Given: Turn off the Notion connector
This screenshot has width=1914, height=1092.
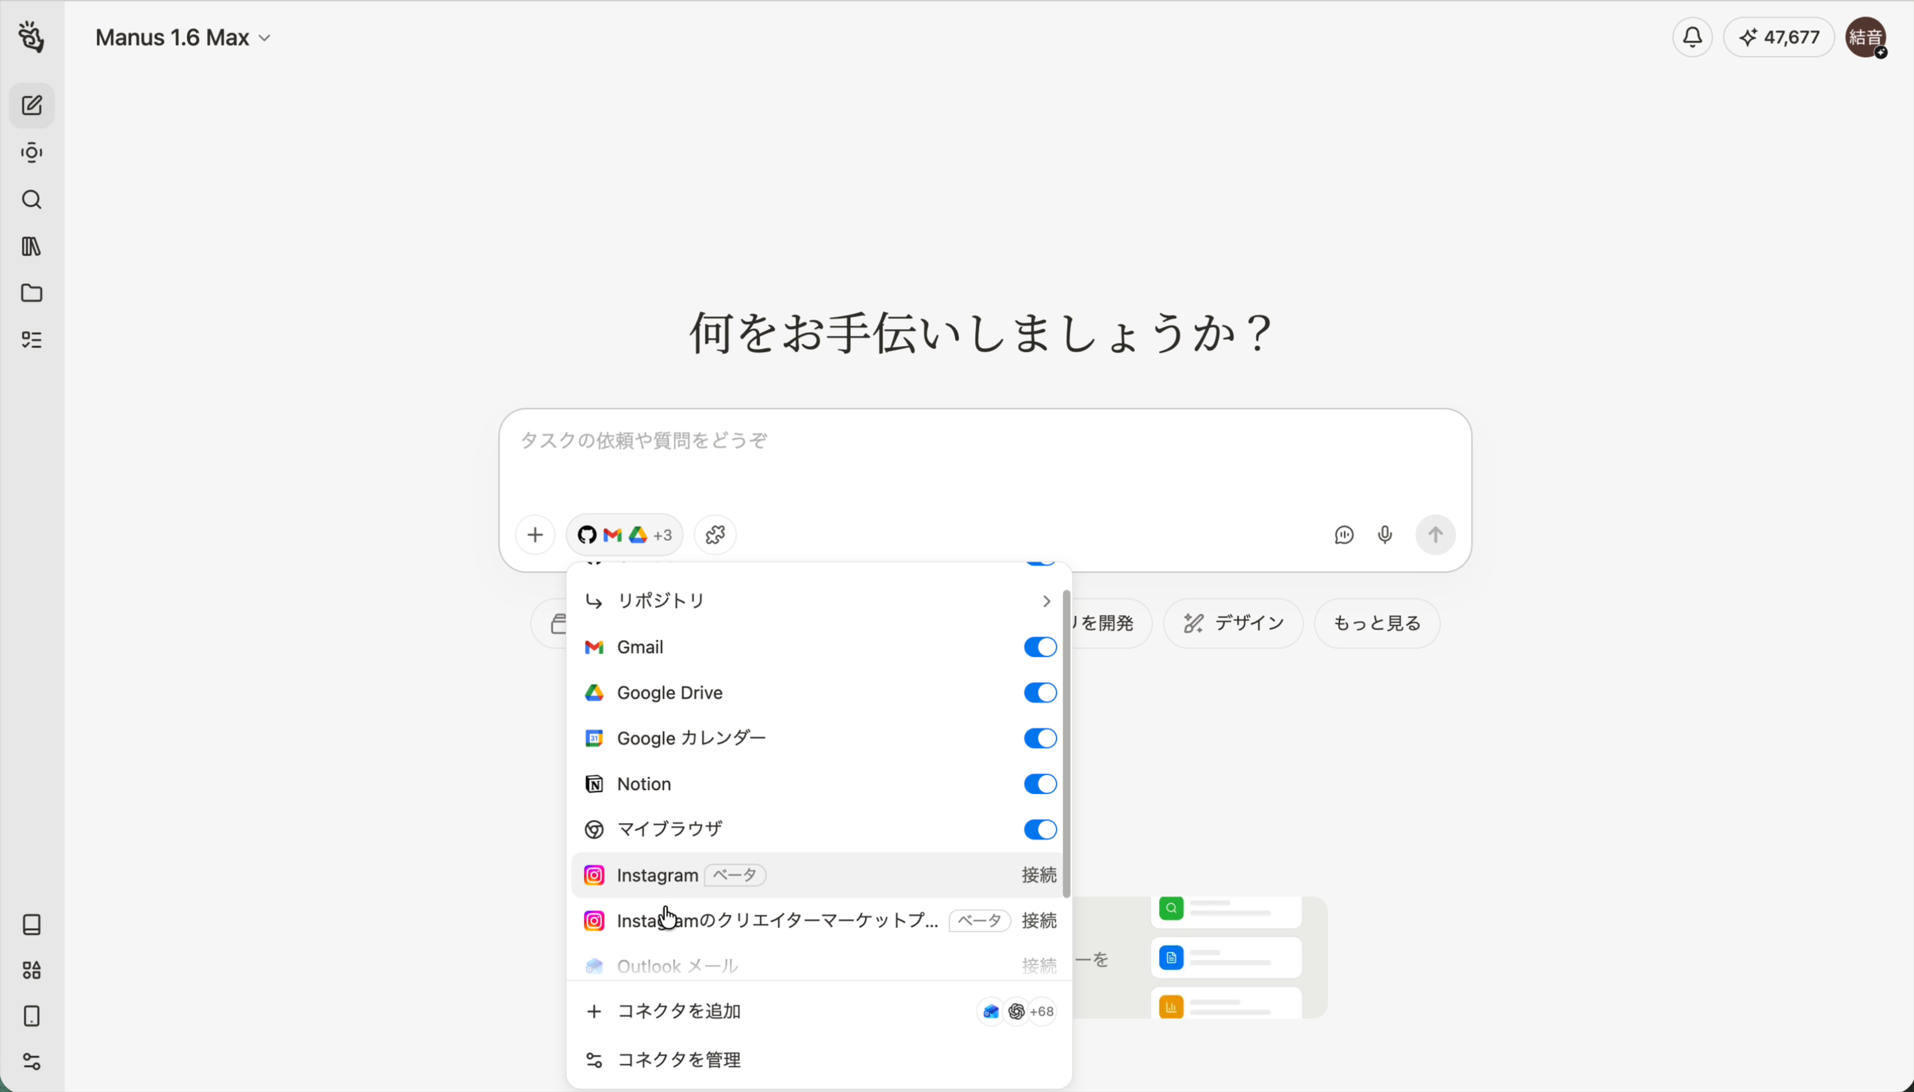Looking at the screenshot, I should tap(1038, 783).
